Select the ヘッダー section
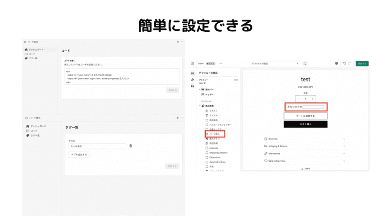Image resolution: width=392 pixels, height=221 pixels. click(209, 95)
